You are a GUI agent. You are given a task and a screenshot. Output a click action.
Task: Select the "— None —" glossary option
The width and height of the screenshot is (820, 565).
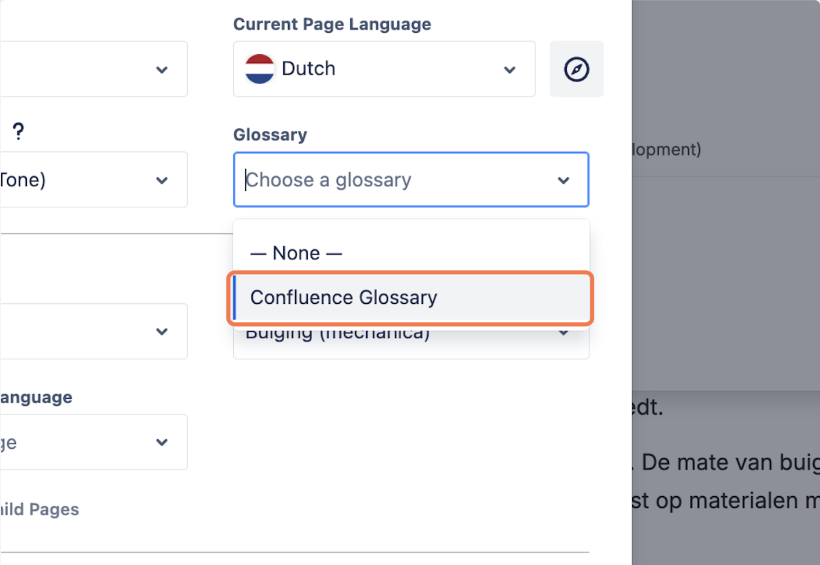tap(296, 253)
